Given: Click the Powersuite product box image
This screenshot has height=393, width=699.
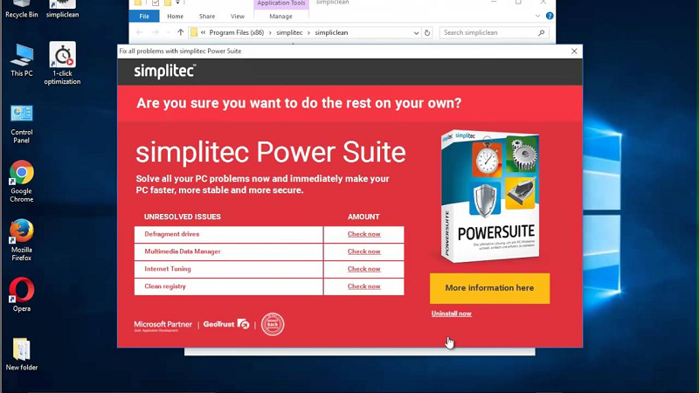Looking at the screenshot, I should click(489, 196).
